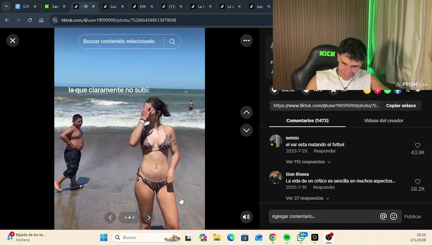The height and width of the screenshot is (245, 432).
Task: Open the weather widget Bajada de las te...
Action: (26, 237)
